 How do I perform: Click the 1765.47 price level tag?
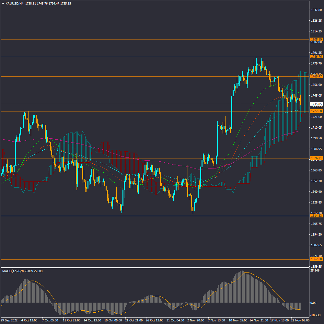point(316,76)
